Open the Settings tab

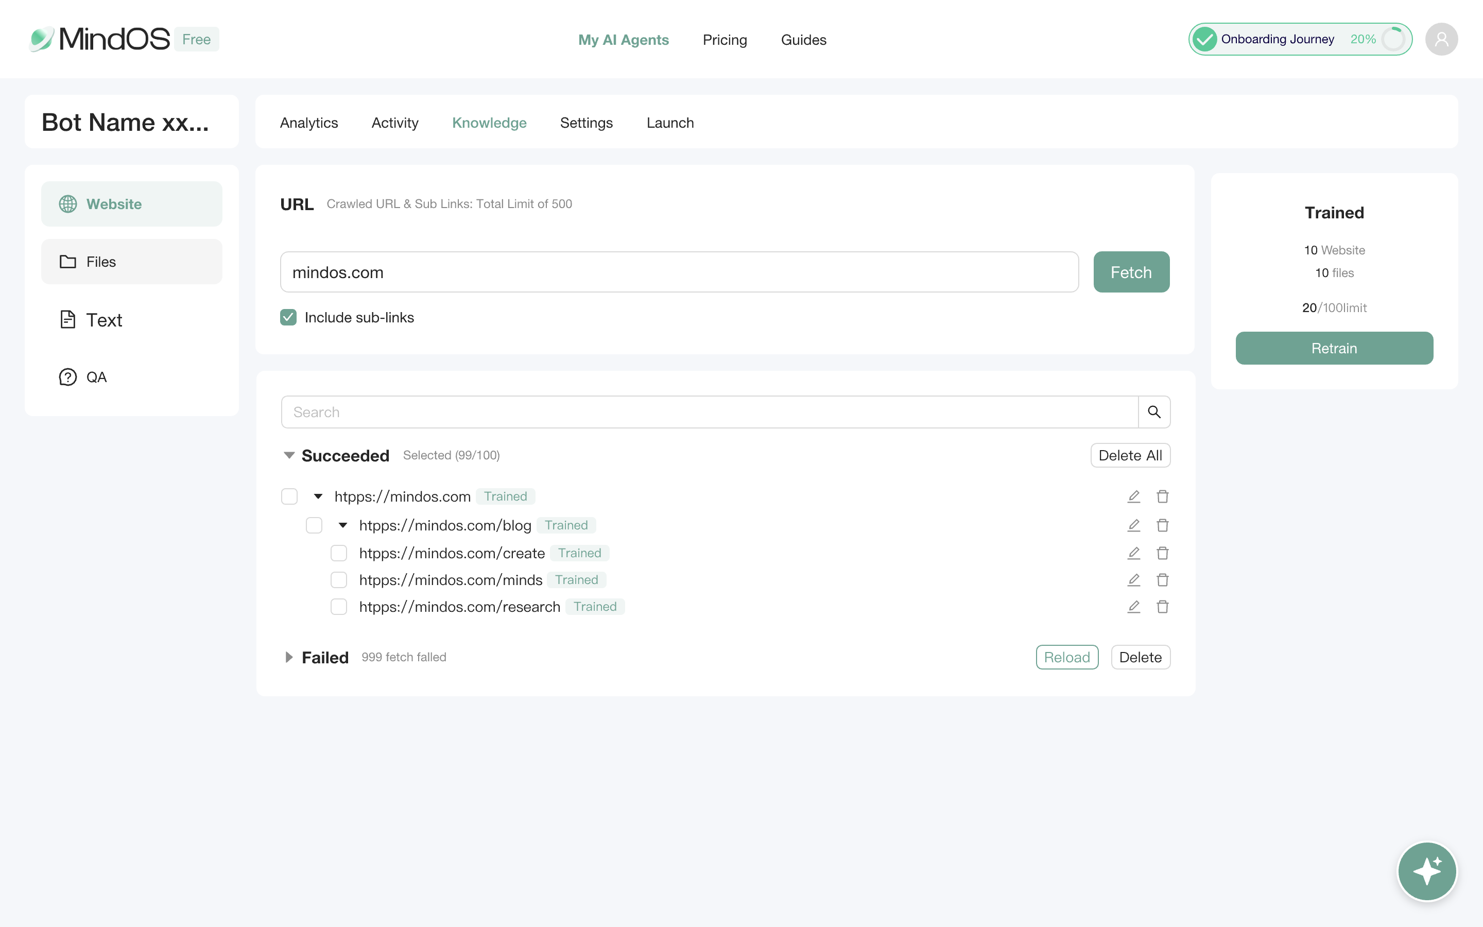pyautogui.click(x=586, y=123)
